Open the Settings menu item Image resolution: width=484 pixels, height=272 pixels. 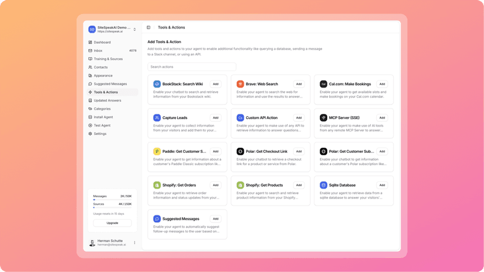(x=112, y=134)
